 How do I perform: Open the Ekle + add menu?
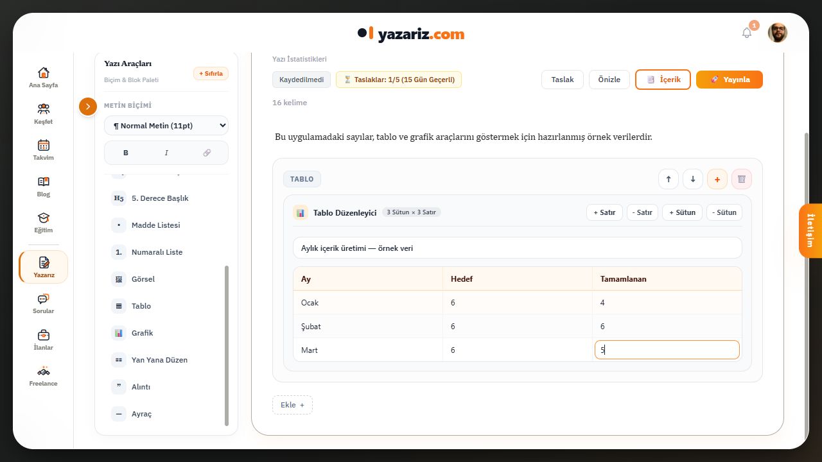click(292, 405)
